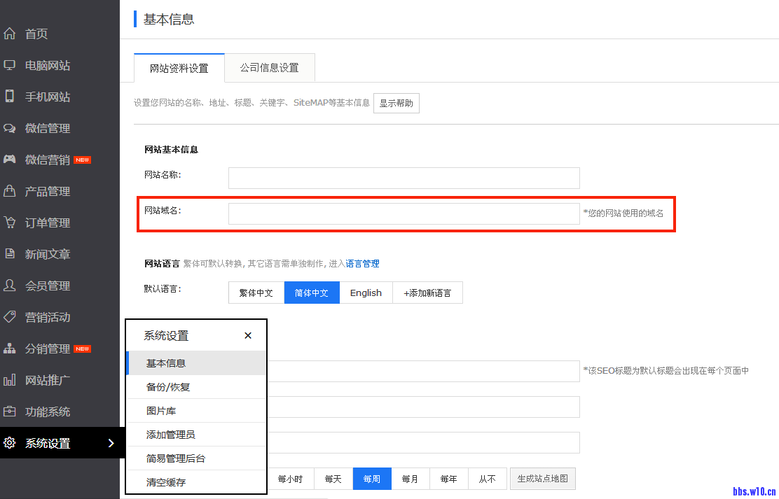
Task: Click the gamepad icon for 微信营销
Action: (x=10, y=160)
